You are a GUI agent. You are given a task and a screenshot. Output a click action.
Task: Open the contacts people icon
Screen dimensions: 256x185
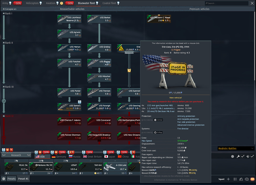241,179
